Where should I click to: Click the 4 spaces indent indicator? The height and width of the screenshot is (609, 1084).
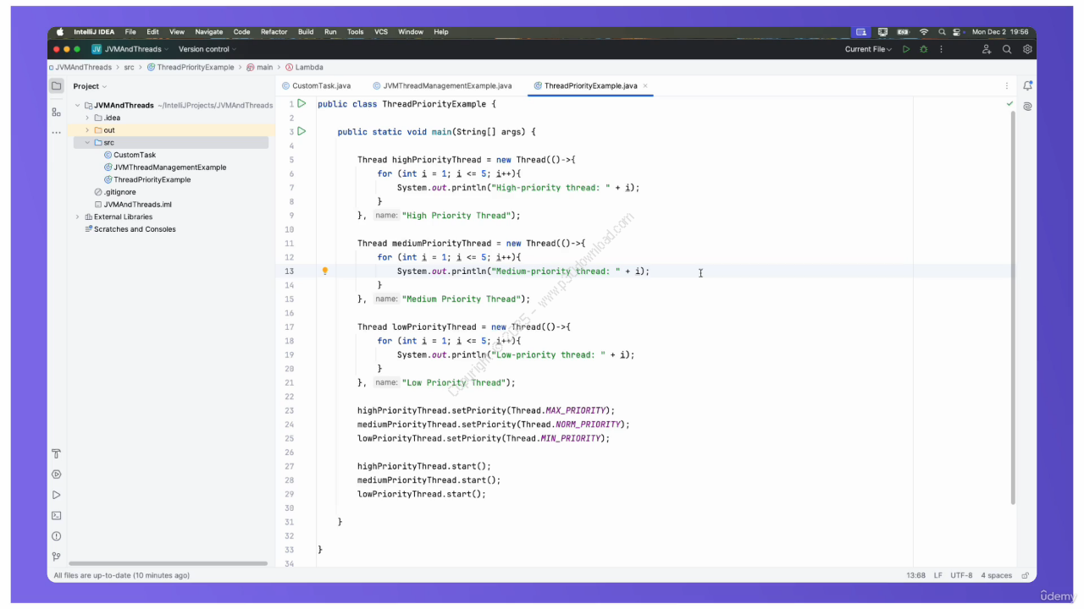coord(997,575)
